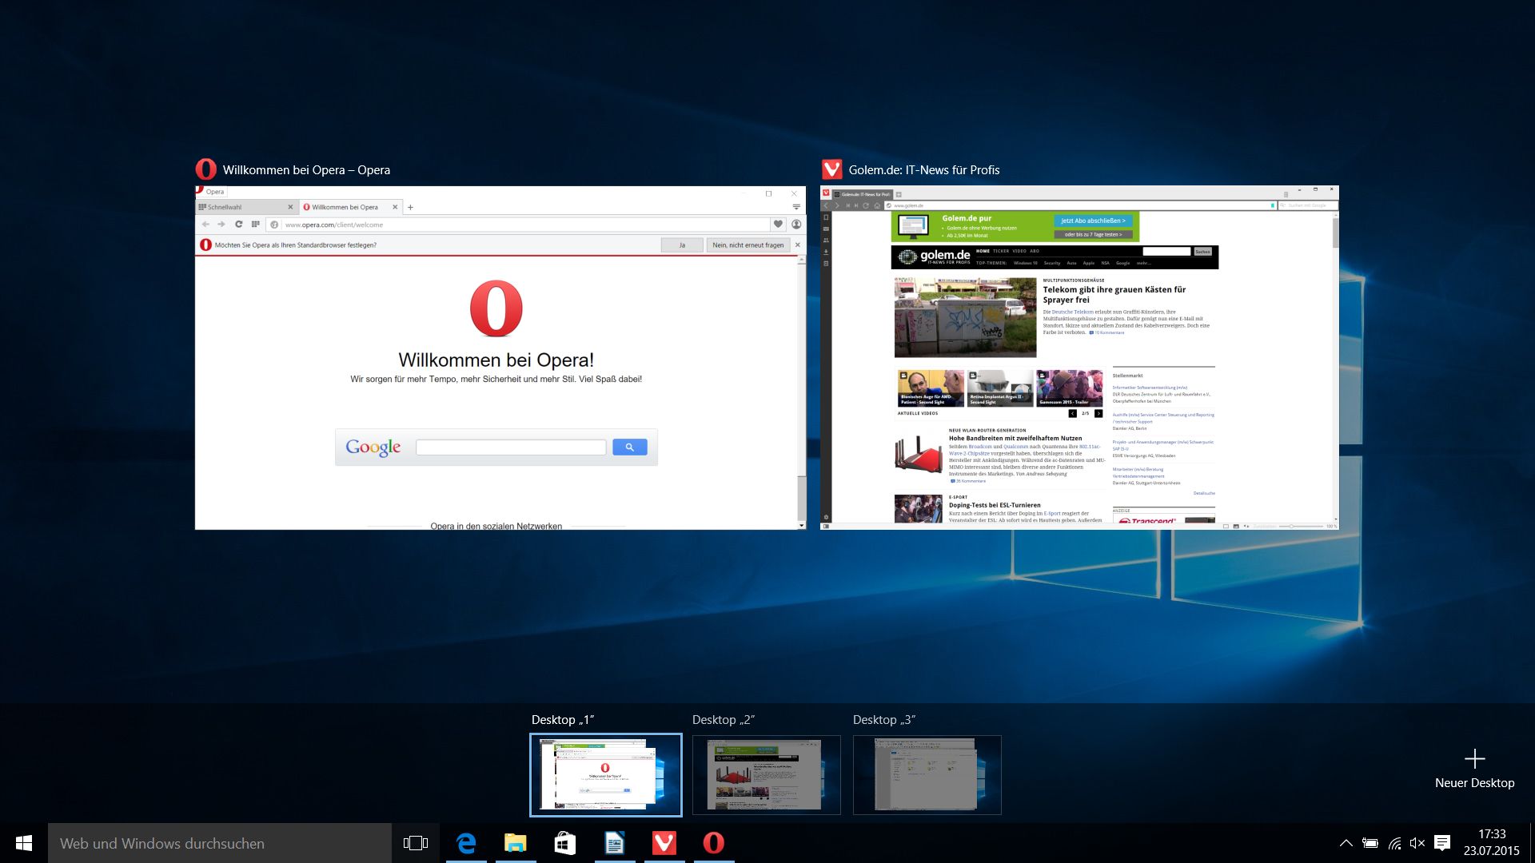Open the Windows Start menu
The width and height of the screenshot is (1535, 863).
[24, 843]
